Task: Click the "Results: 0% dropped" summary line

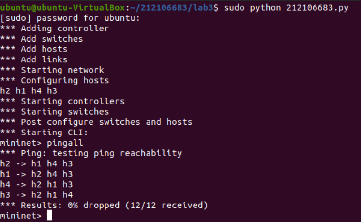Action: coord(104,206)
